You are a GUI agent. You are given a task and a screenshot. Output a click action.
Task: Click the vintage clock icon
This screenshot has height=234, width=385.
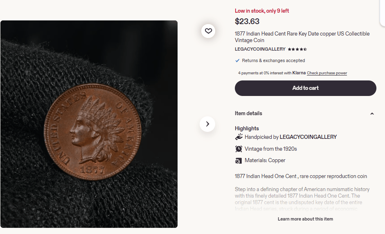point(239,149)
